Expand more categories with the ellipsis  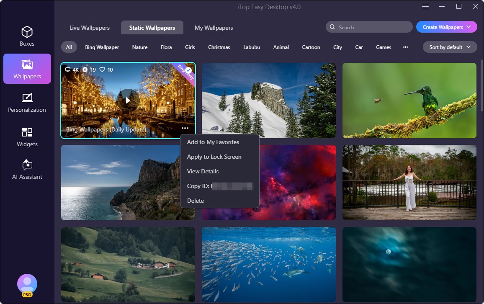click(405, 47)
